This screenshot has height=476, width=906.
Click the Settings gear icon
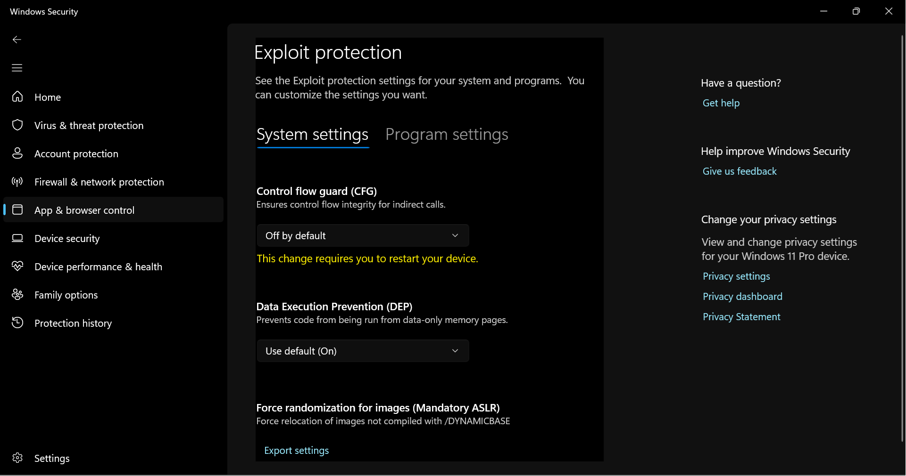pos(17,458)
